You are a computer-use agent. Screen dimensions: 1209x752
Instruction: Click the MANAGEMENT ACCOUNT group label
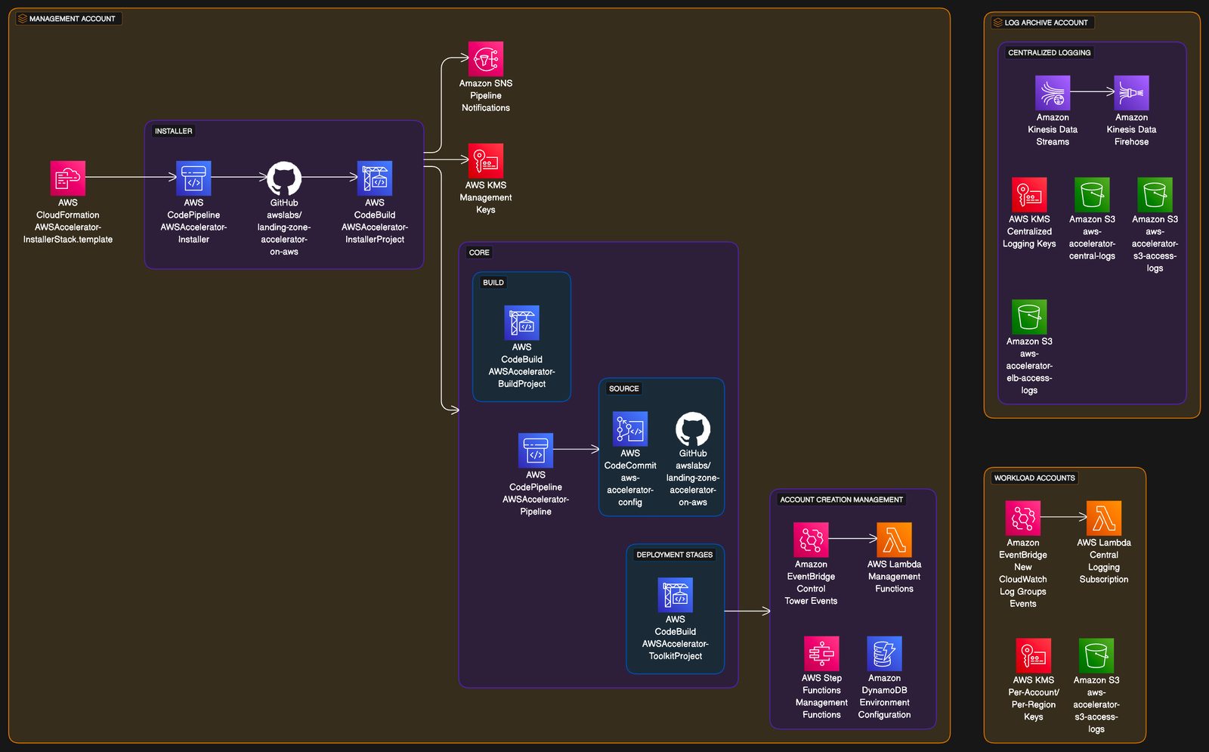click(67, 19)
